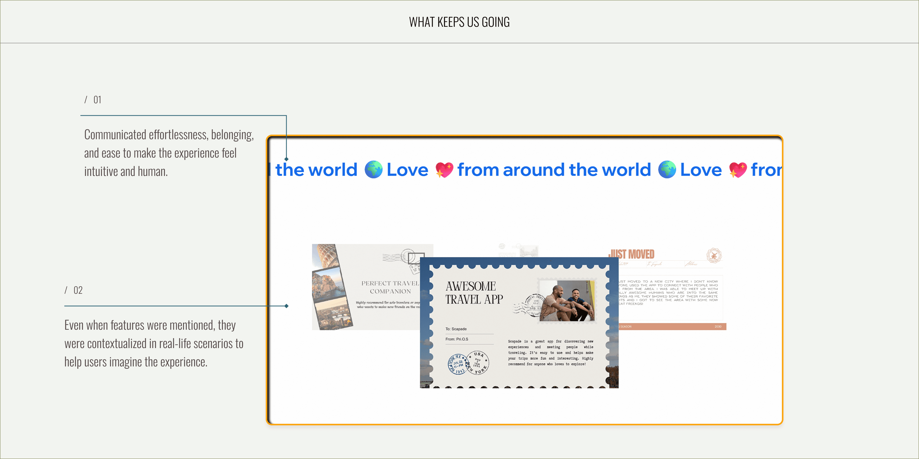The image size is (919, 459).
Task: Click the / 02 section label
Action: point(74,290)
